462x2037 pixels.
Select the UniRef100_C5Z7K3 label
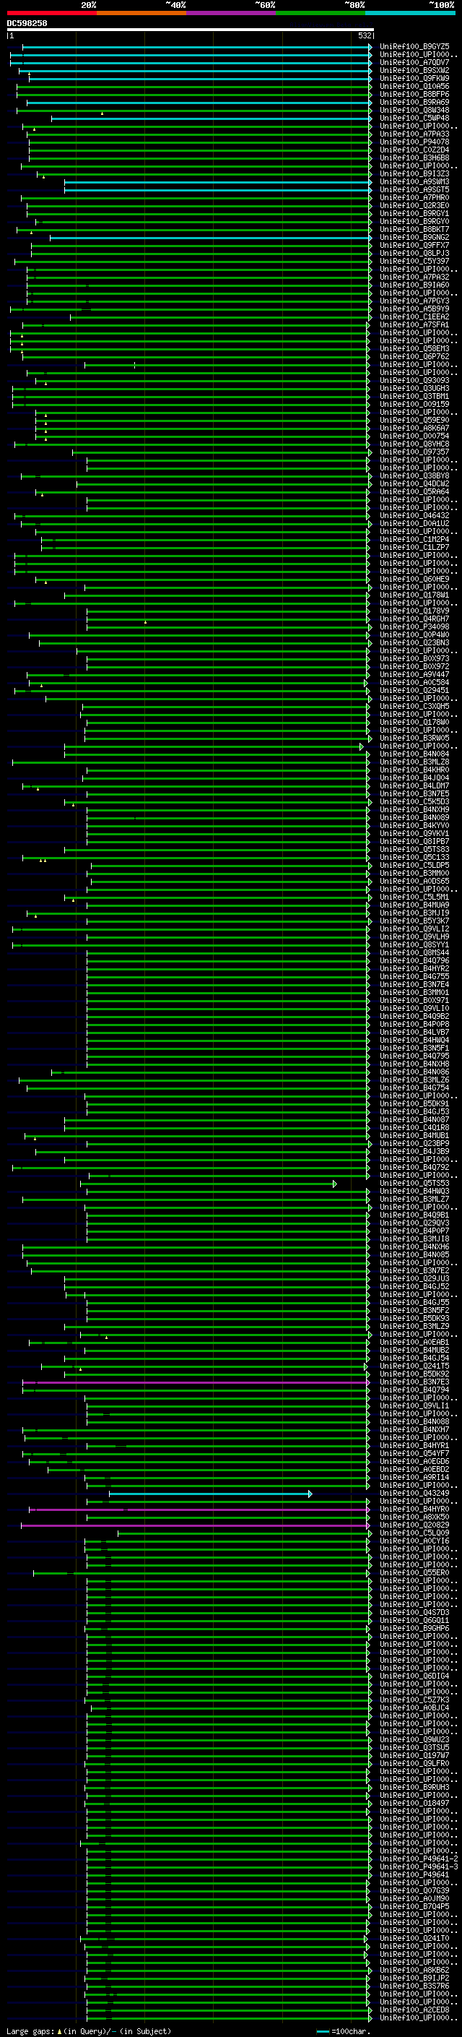[414, 1700]
